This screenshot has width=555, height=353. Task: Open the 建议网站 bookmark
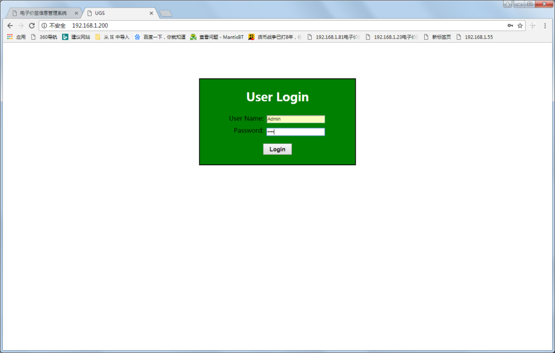(76, 37)
